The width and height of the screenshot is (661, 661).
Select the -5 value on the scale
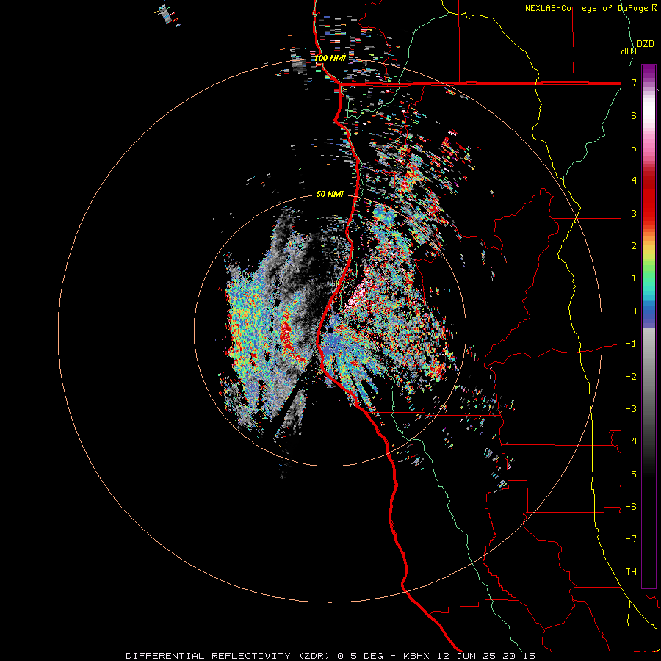(x=631, y=474)
